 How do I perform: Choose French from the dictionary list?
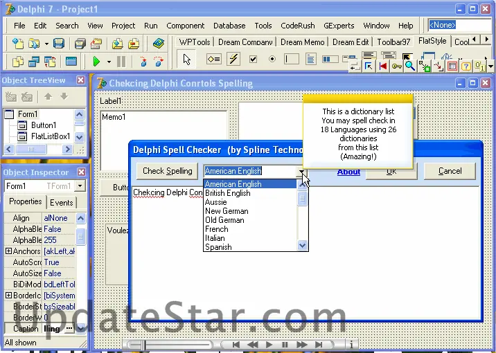click(250, 229)
